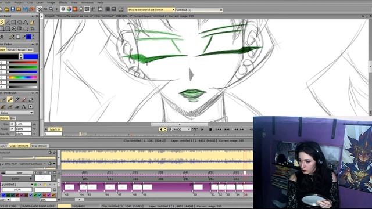
Task: Open the Untitled 1 layer dropdown arrow
Action: pos(32,185)
